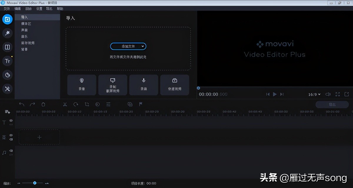Click the title track T icon
This screenshot has width=353, height=188.
4,123
